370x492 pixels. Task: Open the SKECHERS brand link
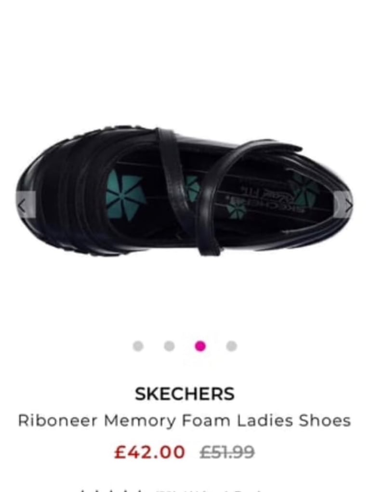185,394
